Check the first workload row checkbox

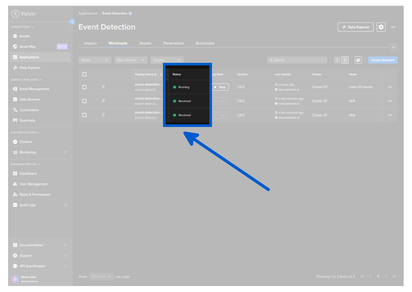pyautogui.click(x=84, y=87)
